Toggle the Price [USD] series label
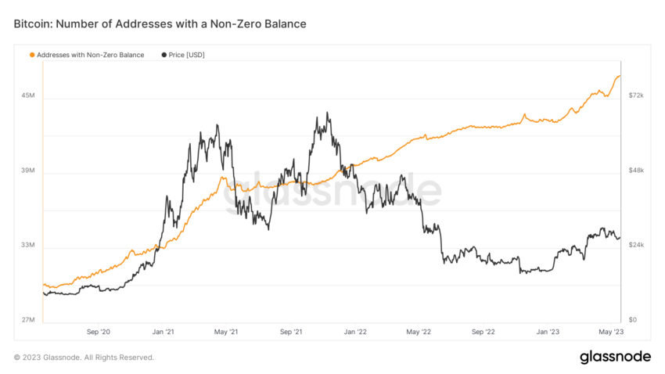 click(x=187, y=55)
